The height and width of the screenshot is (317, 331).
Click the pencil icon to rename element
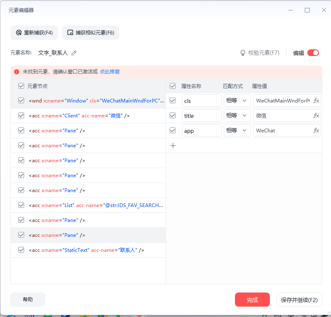click(74, 53)
